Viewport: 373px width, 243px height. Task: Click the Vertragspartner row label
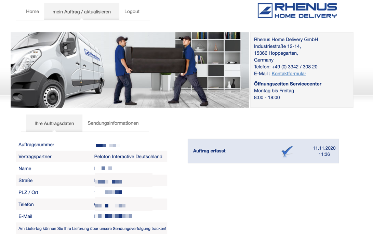click(35, 157)
